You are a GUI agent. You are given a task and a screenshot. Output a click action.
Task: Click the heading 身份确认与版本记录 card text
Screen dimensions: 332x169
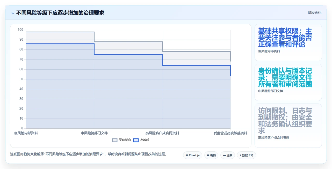tap(285, 78)
